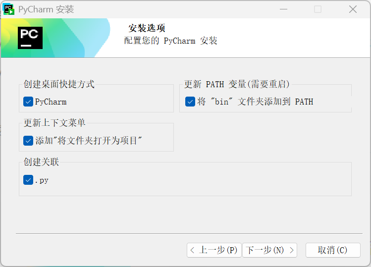Screen dimensions: 371x267
Task: Toggle the .py file association checkbox
Action: (28, 180)
